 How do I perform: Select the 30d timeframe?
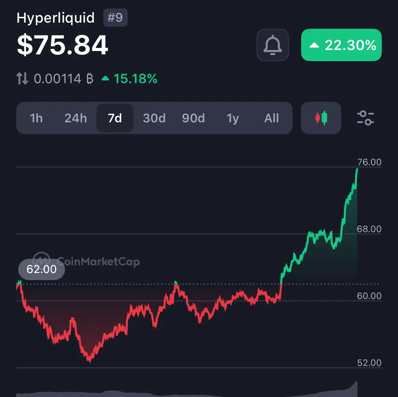(154, 118)
